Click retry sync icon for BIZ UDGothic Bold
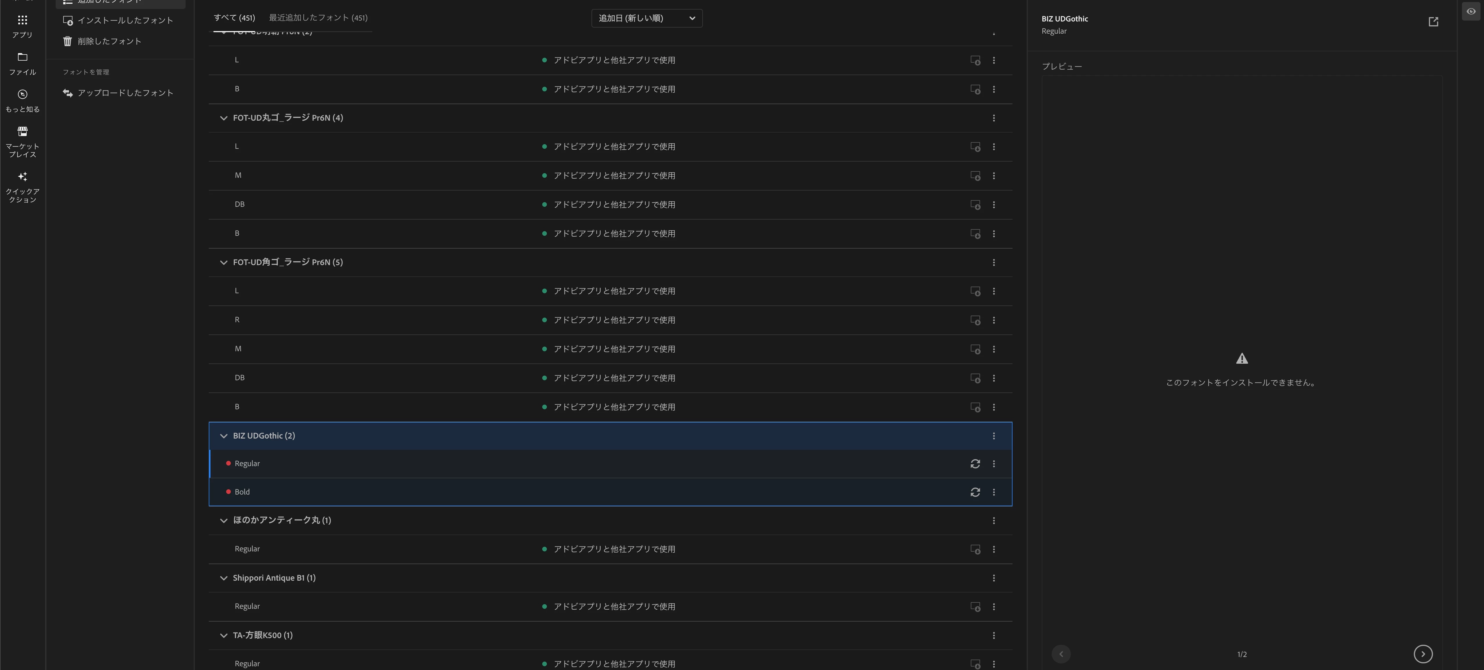1484x670 pixels. click(975, 492)
